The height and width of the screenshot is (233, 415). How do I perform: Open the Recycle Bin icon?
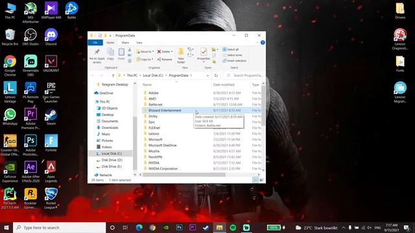point(10,38)
